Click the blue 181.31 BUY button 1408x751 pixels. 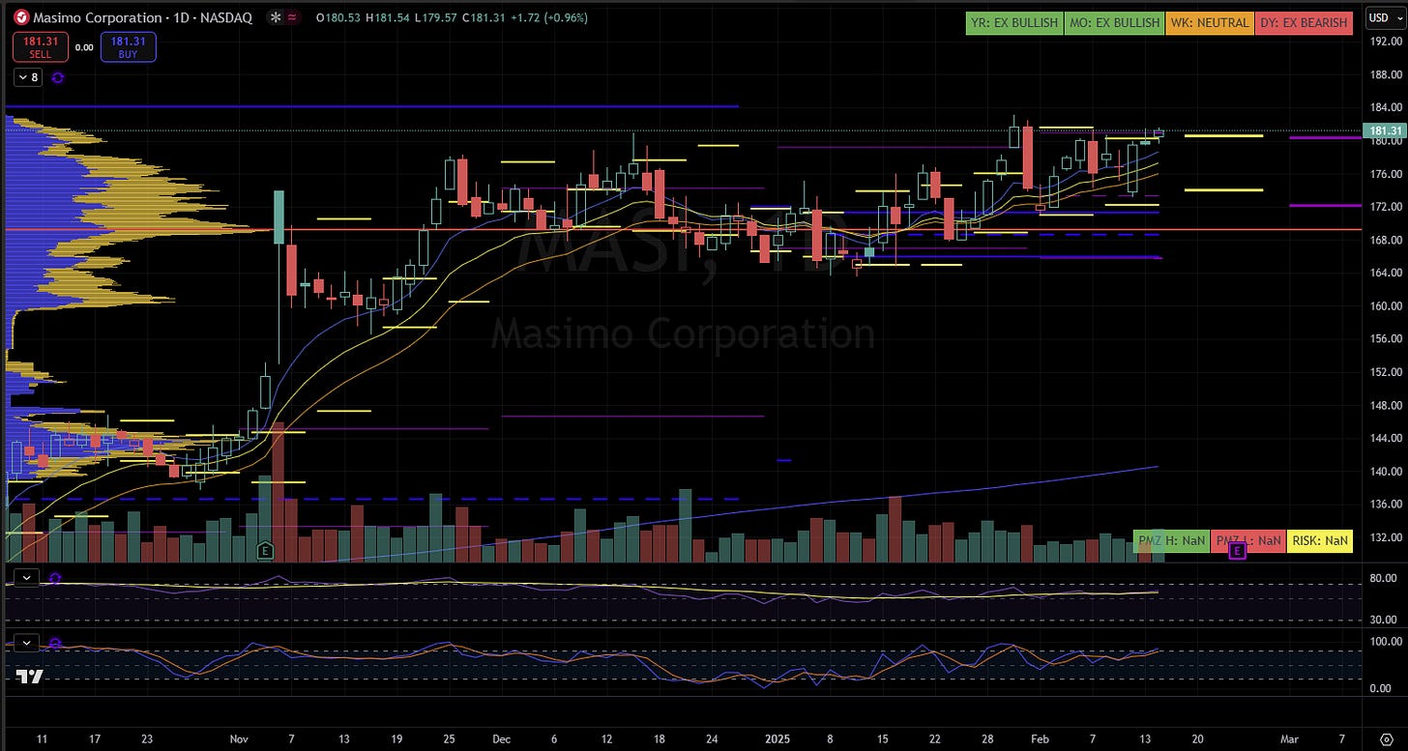(128, 46)
